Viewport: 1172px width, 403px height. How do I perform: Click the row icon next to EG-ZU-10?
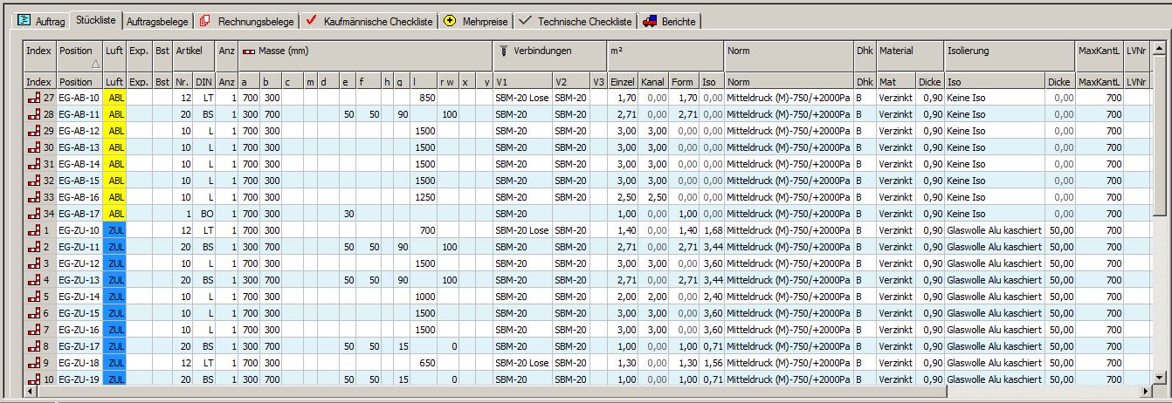coord(33,230)
